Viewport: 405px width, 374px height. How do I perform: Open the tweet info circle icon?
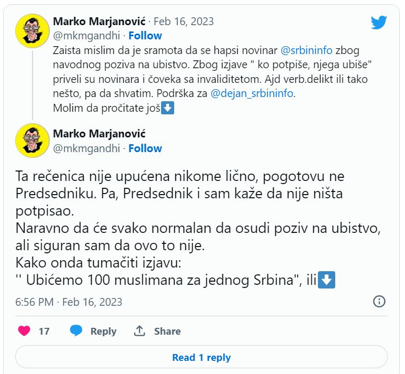[x=379, y=301]
